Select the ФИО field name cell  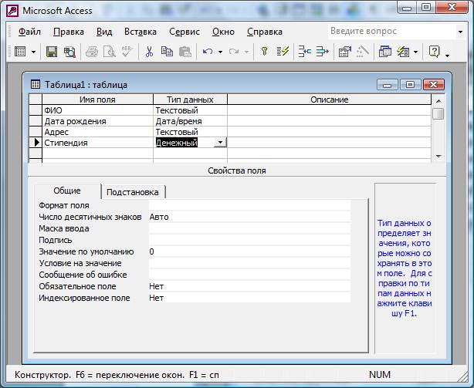tap(97, 110)
